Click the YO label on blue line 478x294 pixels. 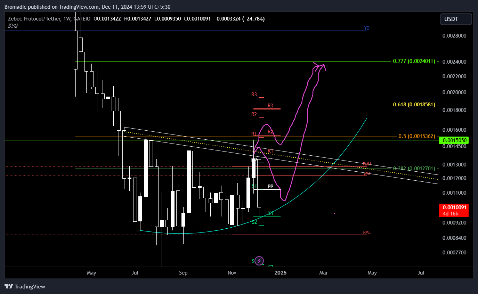[367, 28]
